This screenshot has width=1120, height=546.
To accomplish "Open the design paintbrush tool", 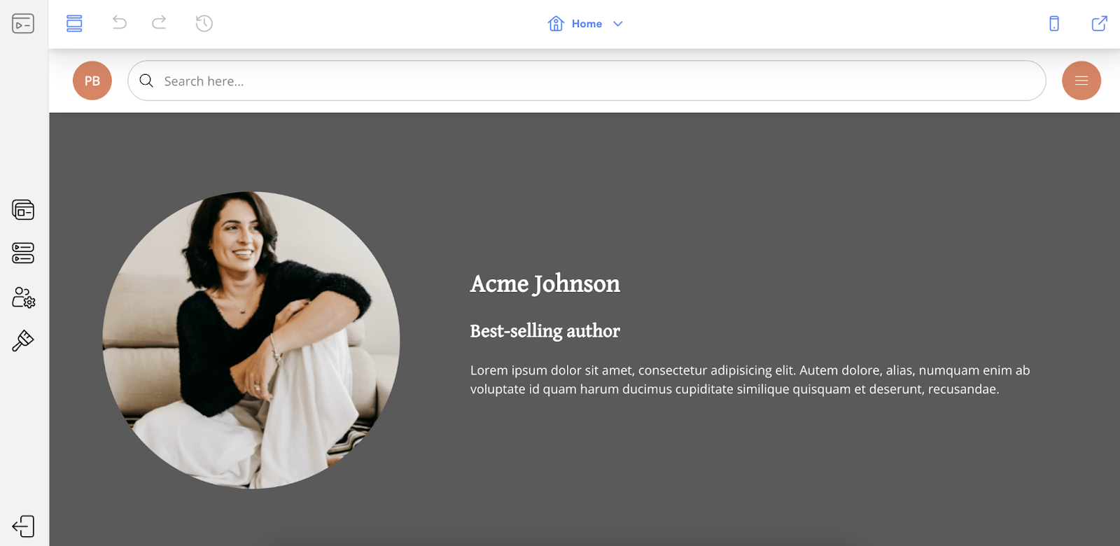I will coord(23,341).
